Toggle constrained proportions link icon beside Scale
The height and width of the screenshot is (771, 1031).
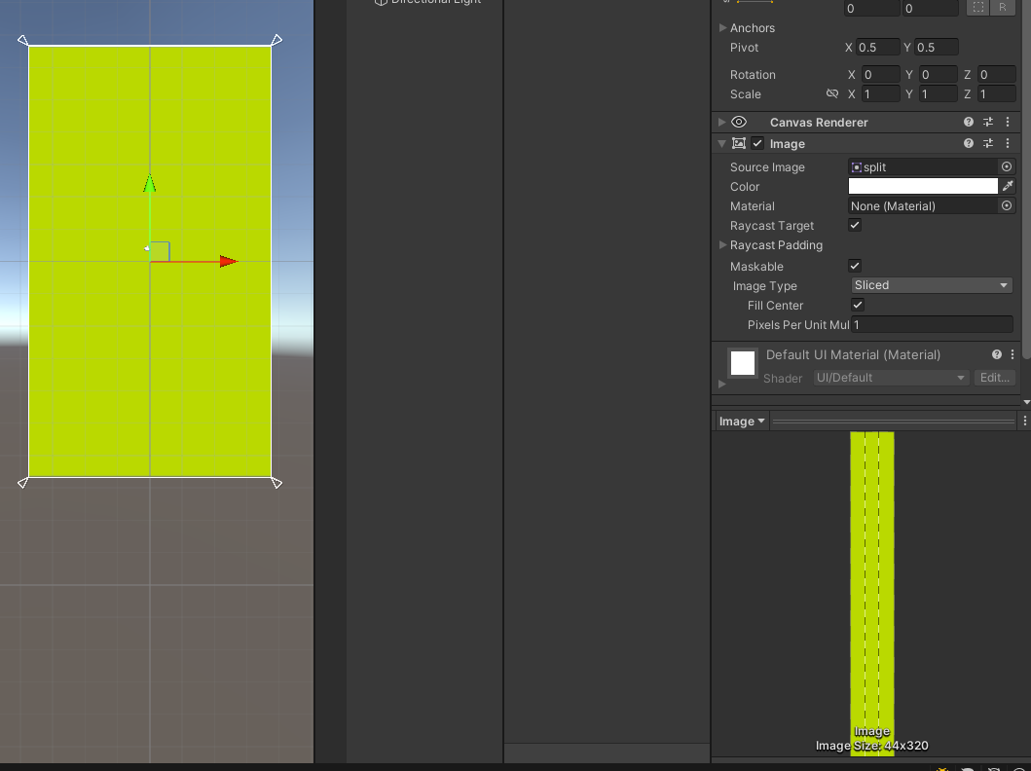point(832,93)
